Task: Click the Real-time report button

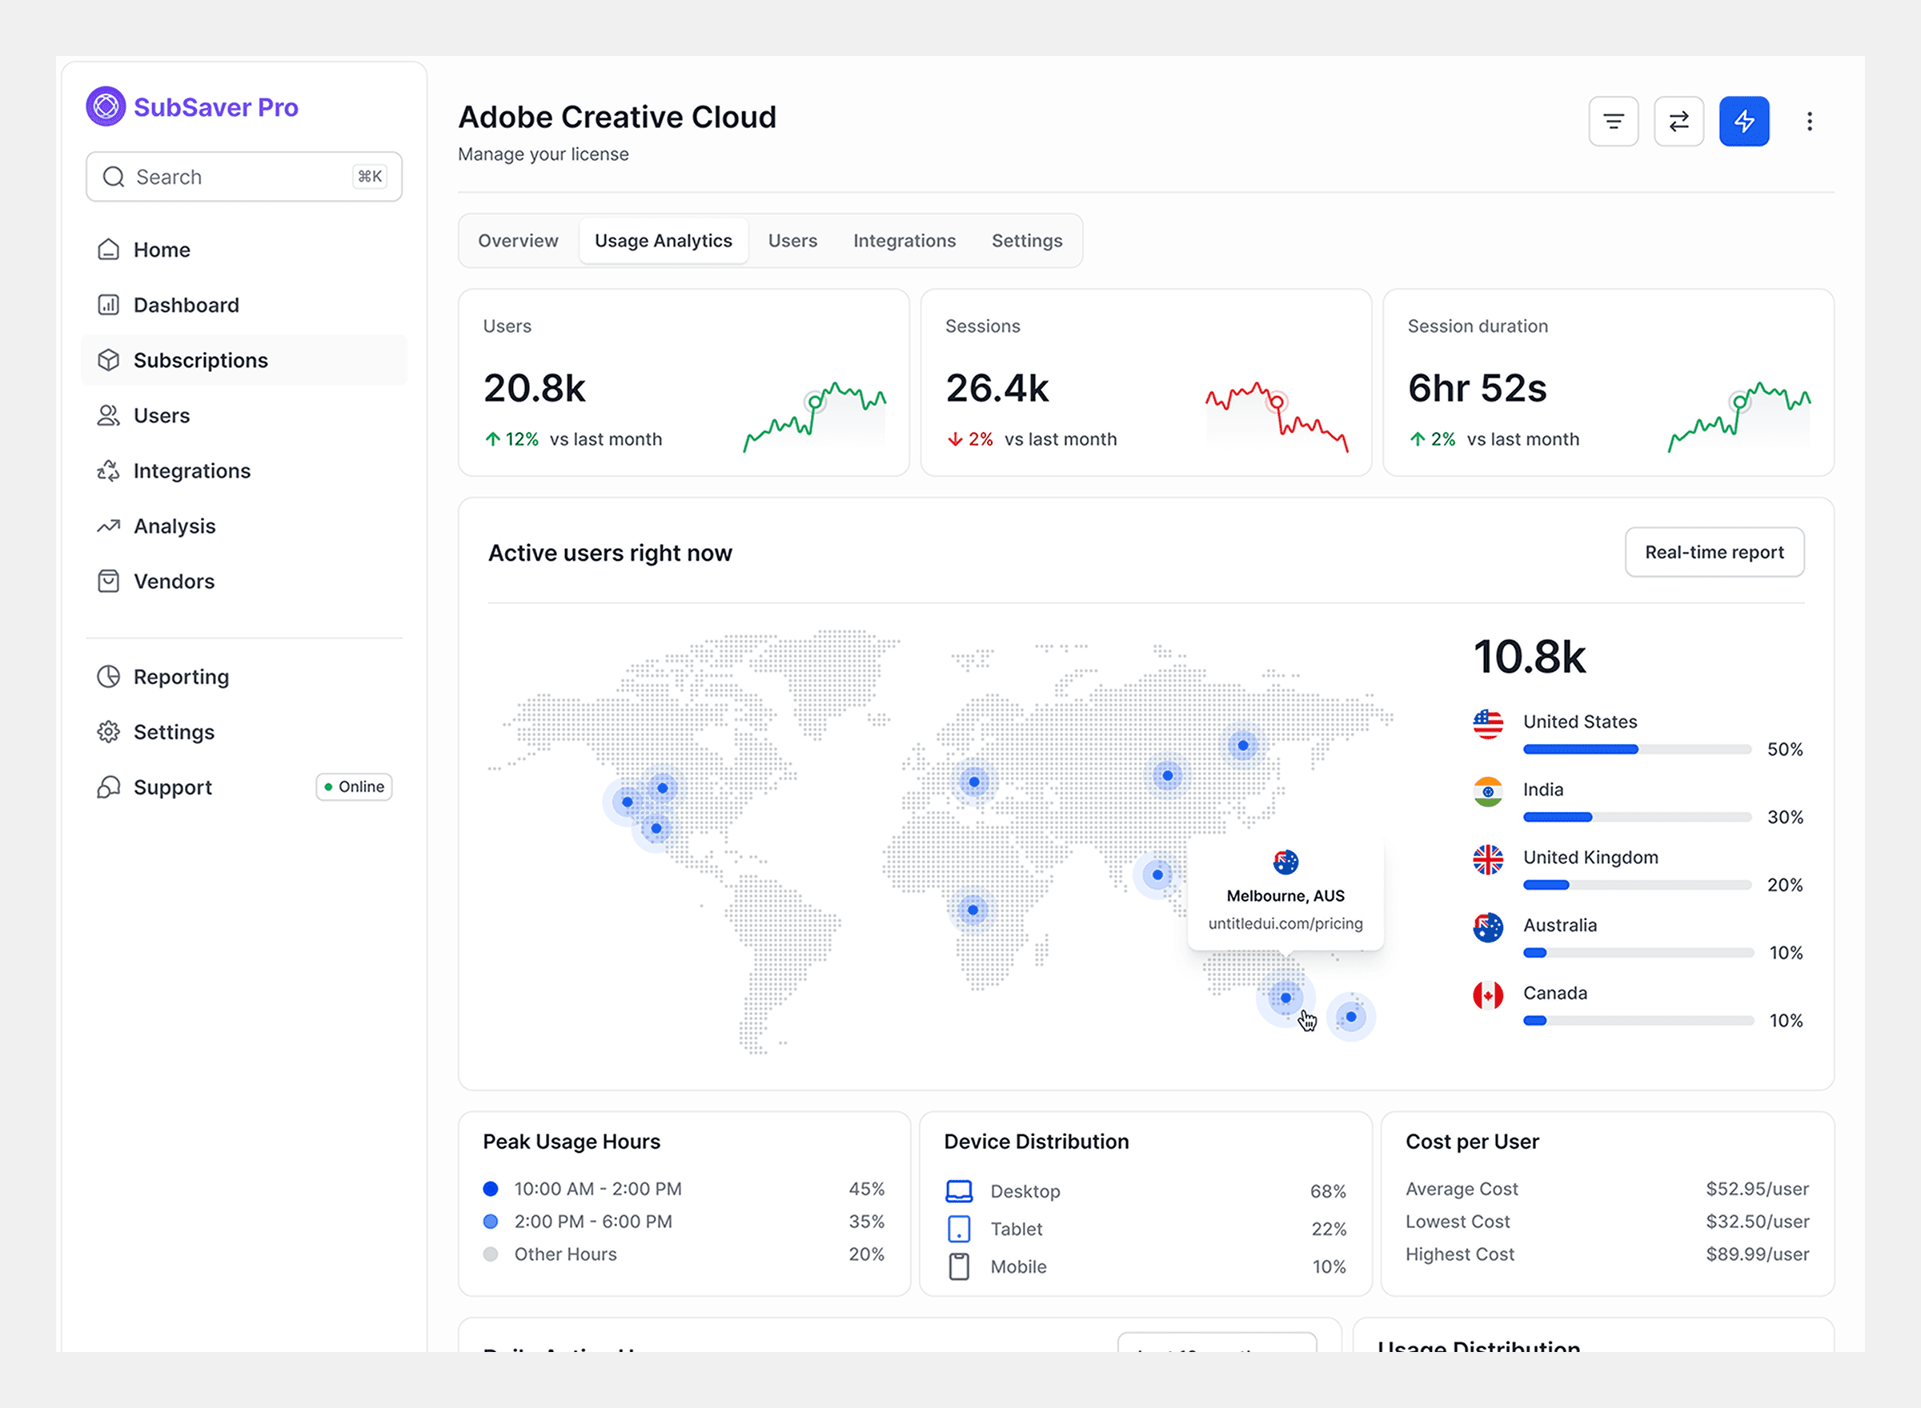Action: click(1714, 552)
